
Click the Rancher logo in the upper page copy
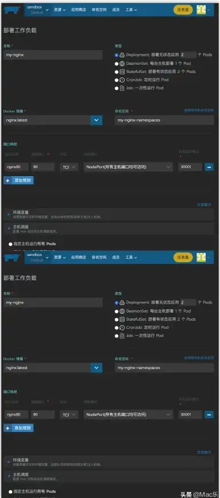click(13, 10)
